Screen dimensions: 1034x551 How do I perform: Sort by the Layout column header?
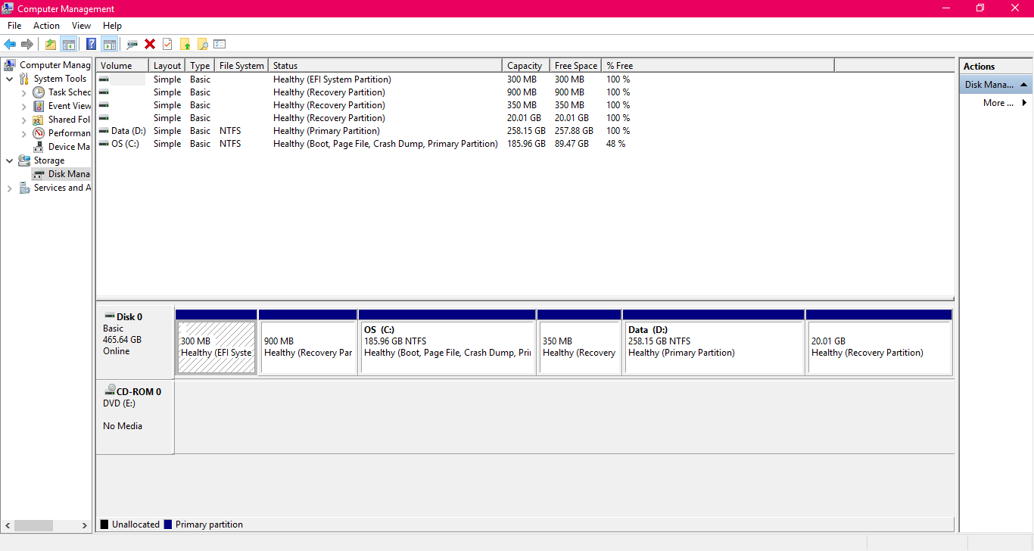(x=167, y=66)
